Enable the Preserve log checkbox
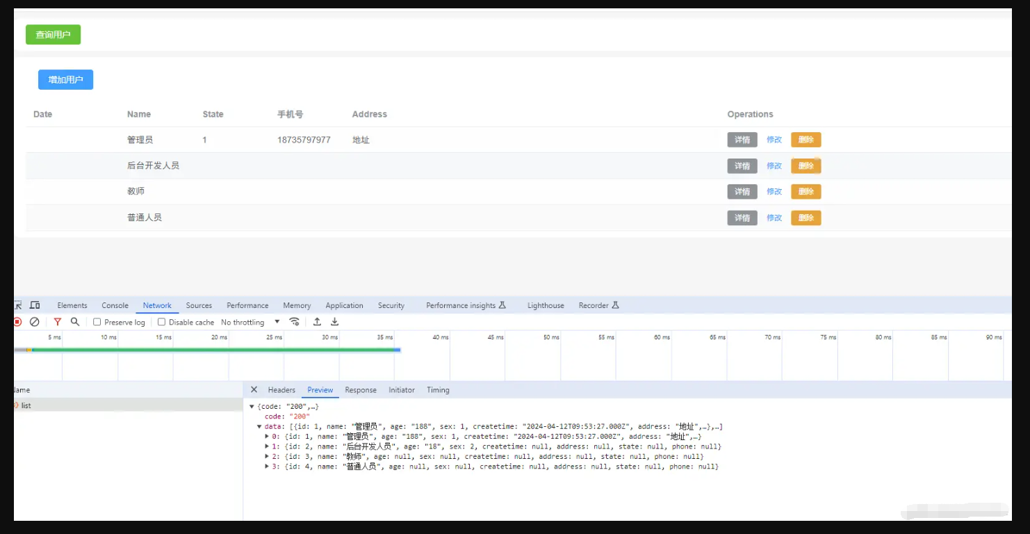 (x=97, y=322)
